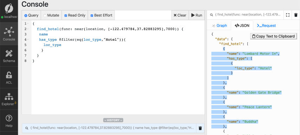Fold the code block at line 2
Screen dimensions: 300x135
[x=28, y=29]
